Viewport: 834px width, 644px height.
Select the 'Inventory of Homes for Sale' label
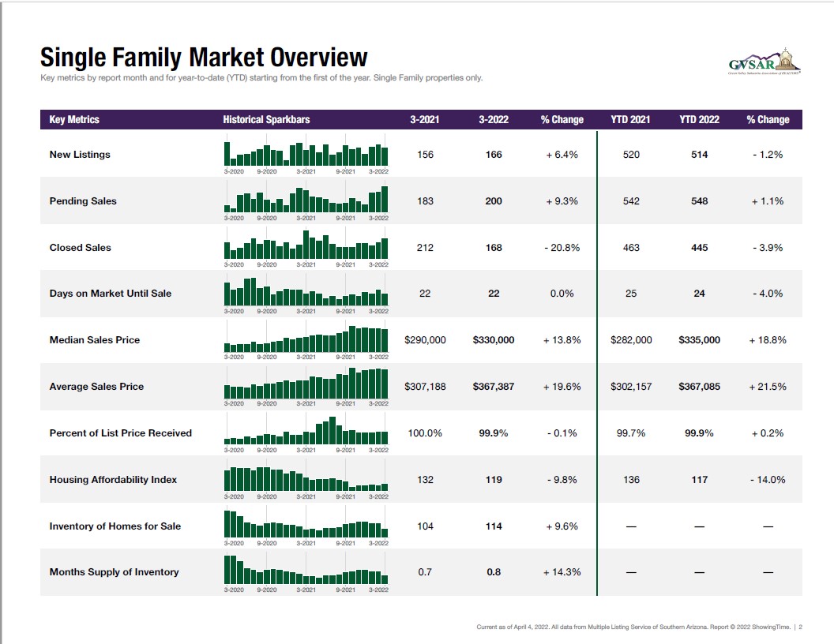[x=115, y=526]
